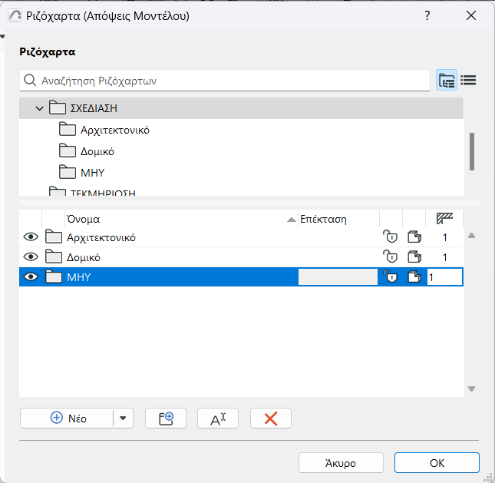Click the rename button

tap(218, 418)
